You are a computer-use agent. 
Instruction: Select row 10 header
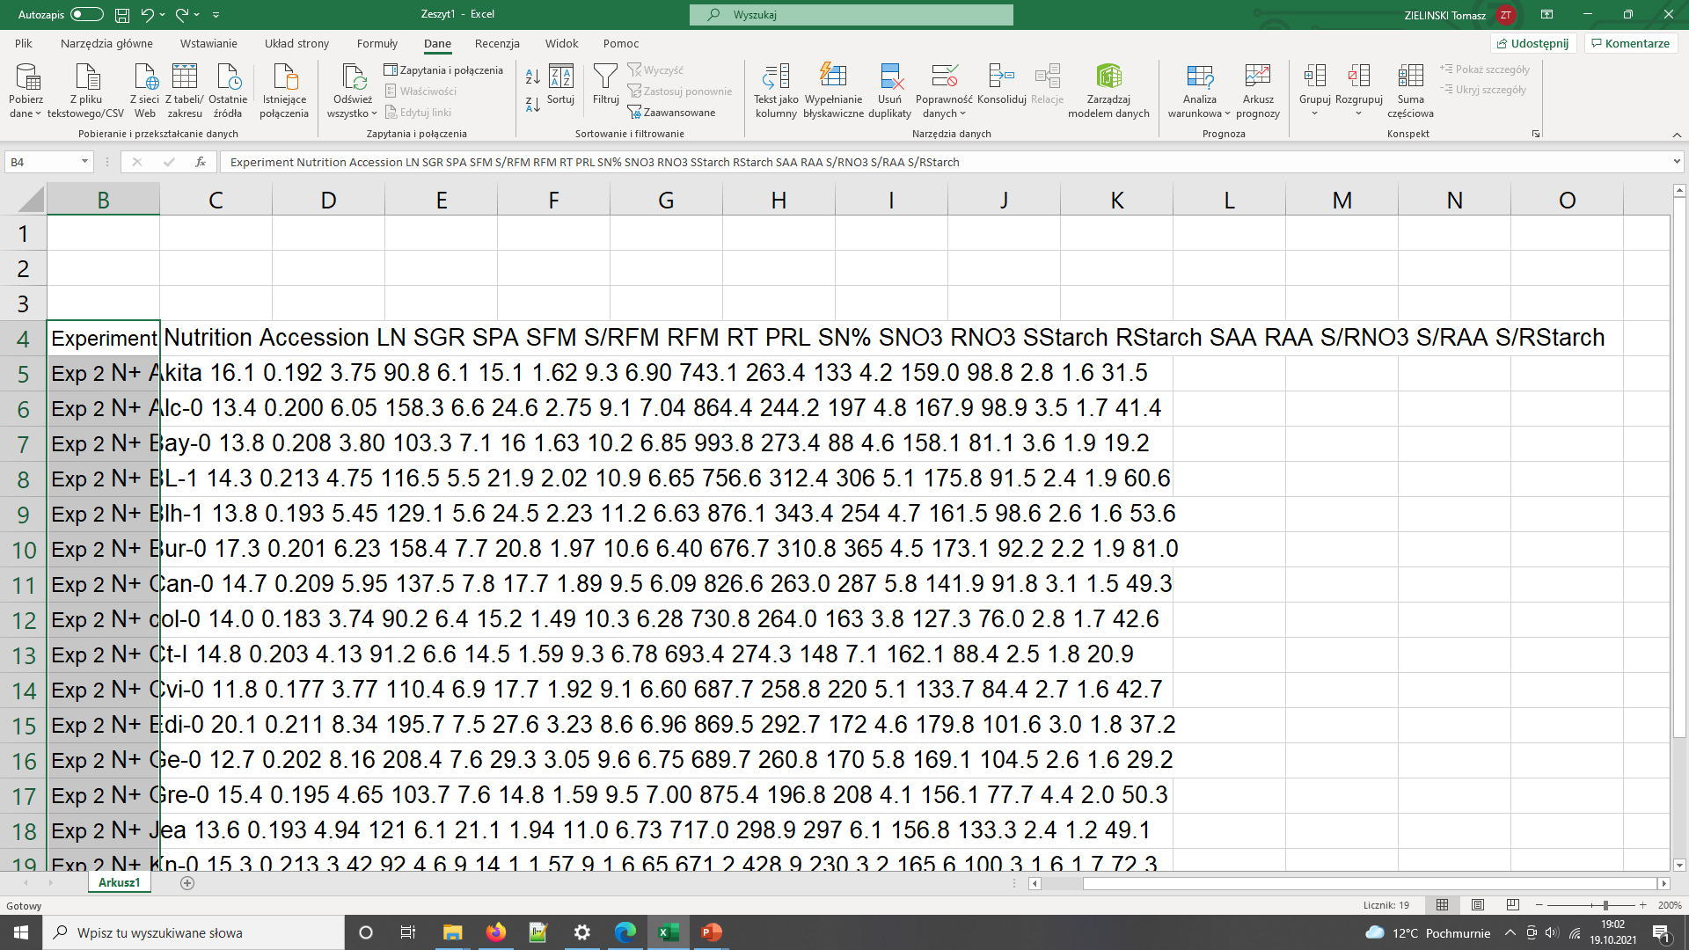point(24,550)
